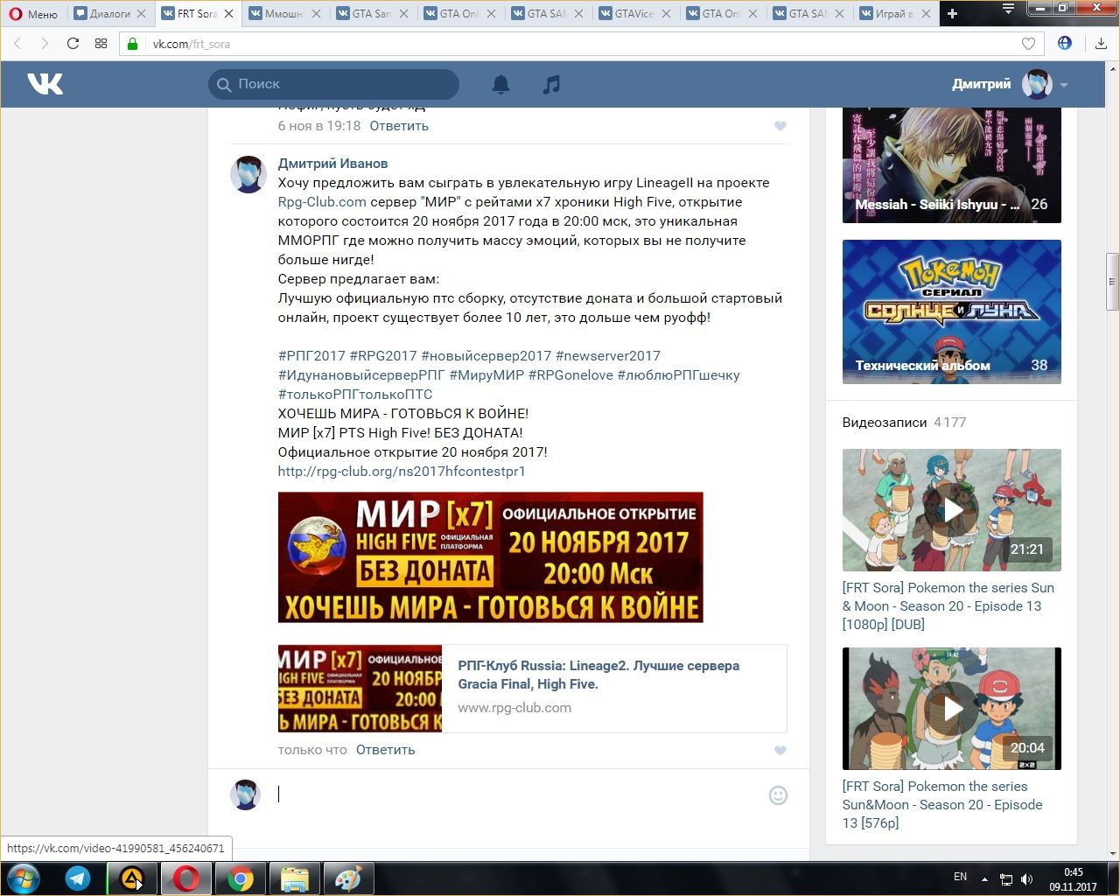1120x896 pixels.
Task: Open VK notifications bell
Action: [500, 84]
